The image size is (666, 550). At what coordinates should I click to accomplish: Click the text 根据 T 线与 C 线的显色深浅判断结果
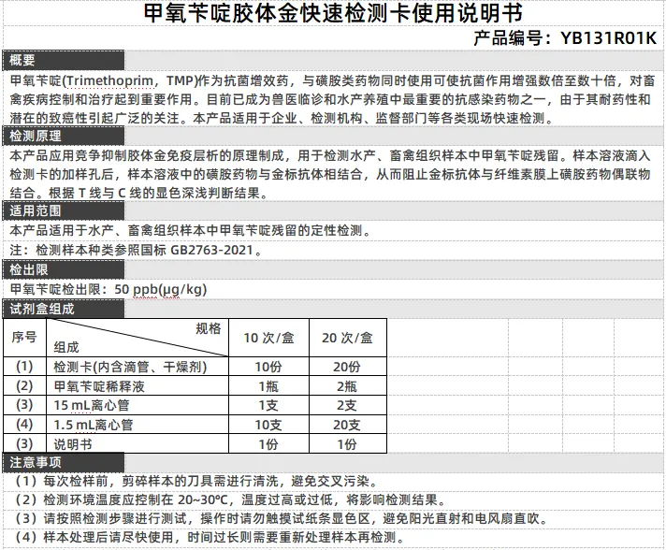(x=159, y=193)
